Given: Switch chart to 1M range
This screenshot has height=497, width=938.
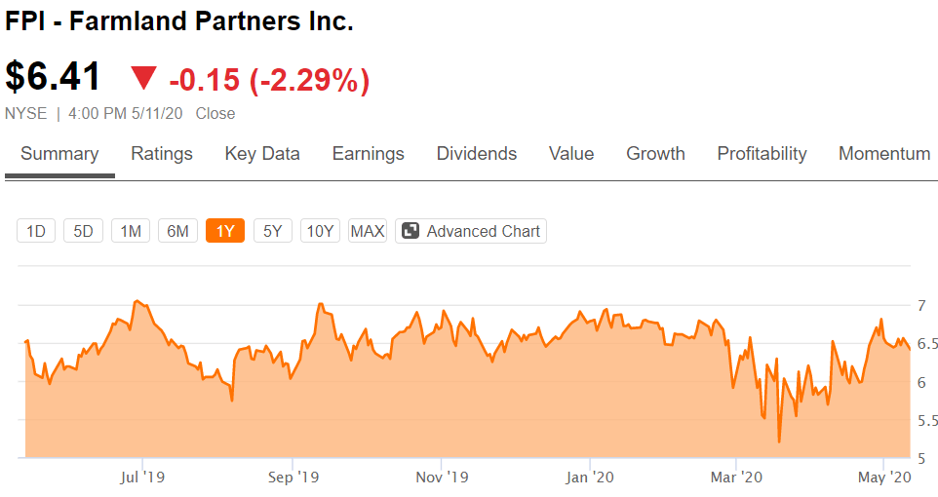Looking at the screenshot, I should tap(131, 231).
